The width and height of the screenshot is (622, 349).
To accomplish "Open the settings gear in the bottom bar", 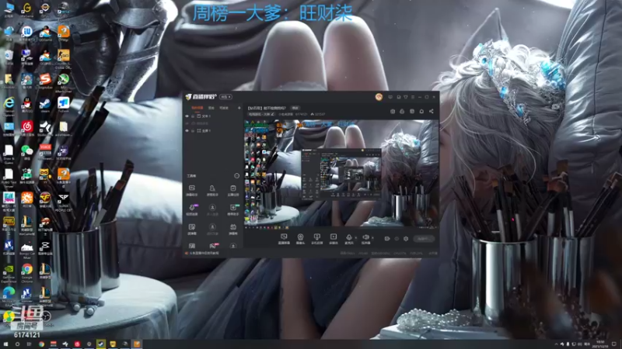I will pyautogui.click(x=406, y=239).
